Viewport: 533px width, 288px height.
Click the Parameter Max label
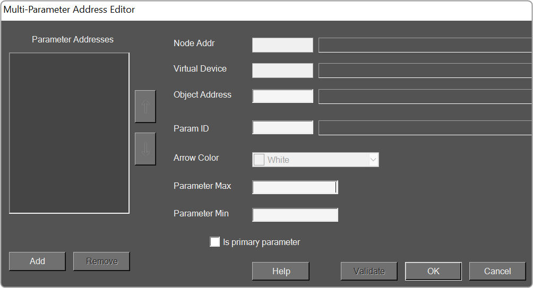(x=202, y=186)
